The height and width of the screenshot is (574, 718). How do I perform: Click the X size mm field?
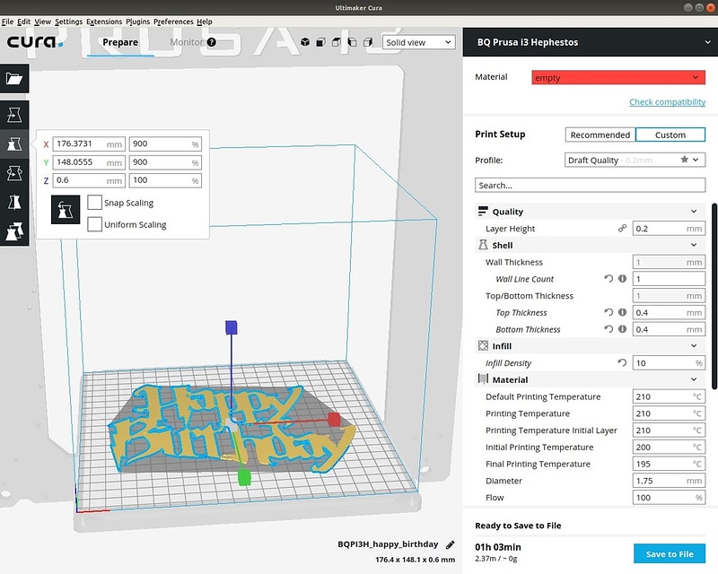[x=89, y=143]
